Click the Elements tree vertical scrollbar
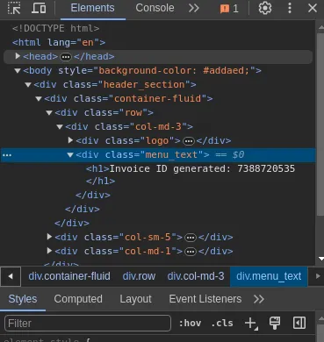The width and height of the screenshot is (324, 342). [320, 125]
